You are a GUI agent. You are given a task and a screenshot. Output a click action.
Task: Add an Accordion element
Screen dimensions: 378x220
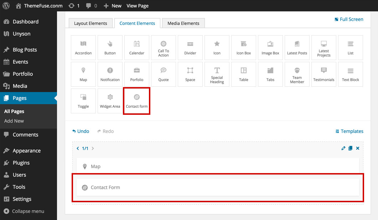tap(83, 48)
